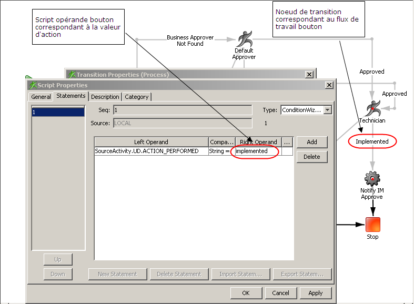This screenshot has width=414, height=304.
Task: Click in the Seq input field
Action: pyautogui.click(x=183, y=110)
